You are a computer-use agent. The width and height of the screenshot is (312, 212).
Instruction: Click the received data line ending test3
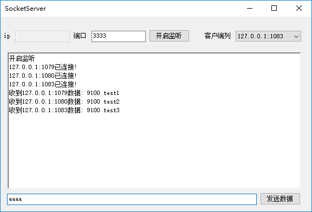point(64,110)
